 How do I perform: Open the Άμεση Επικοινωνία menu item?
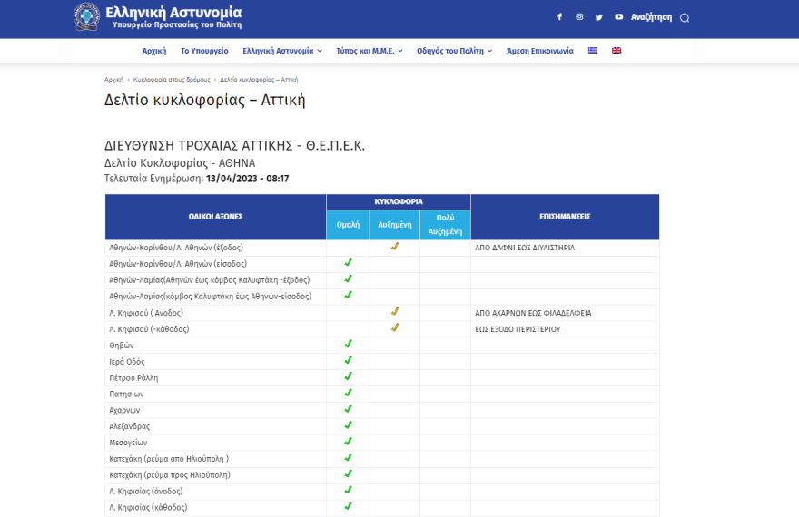click(540, 51)
